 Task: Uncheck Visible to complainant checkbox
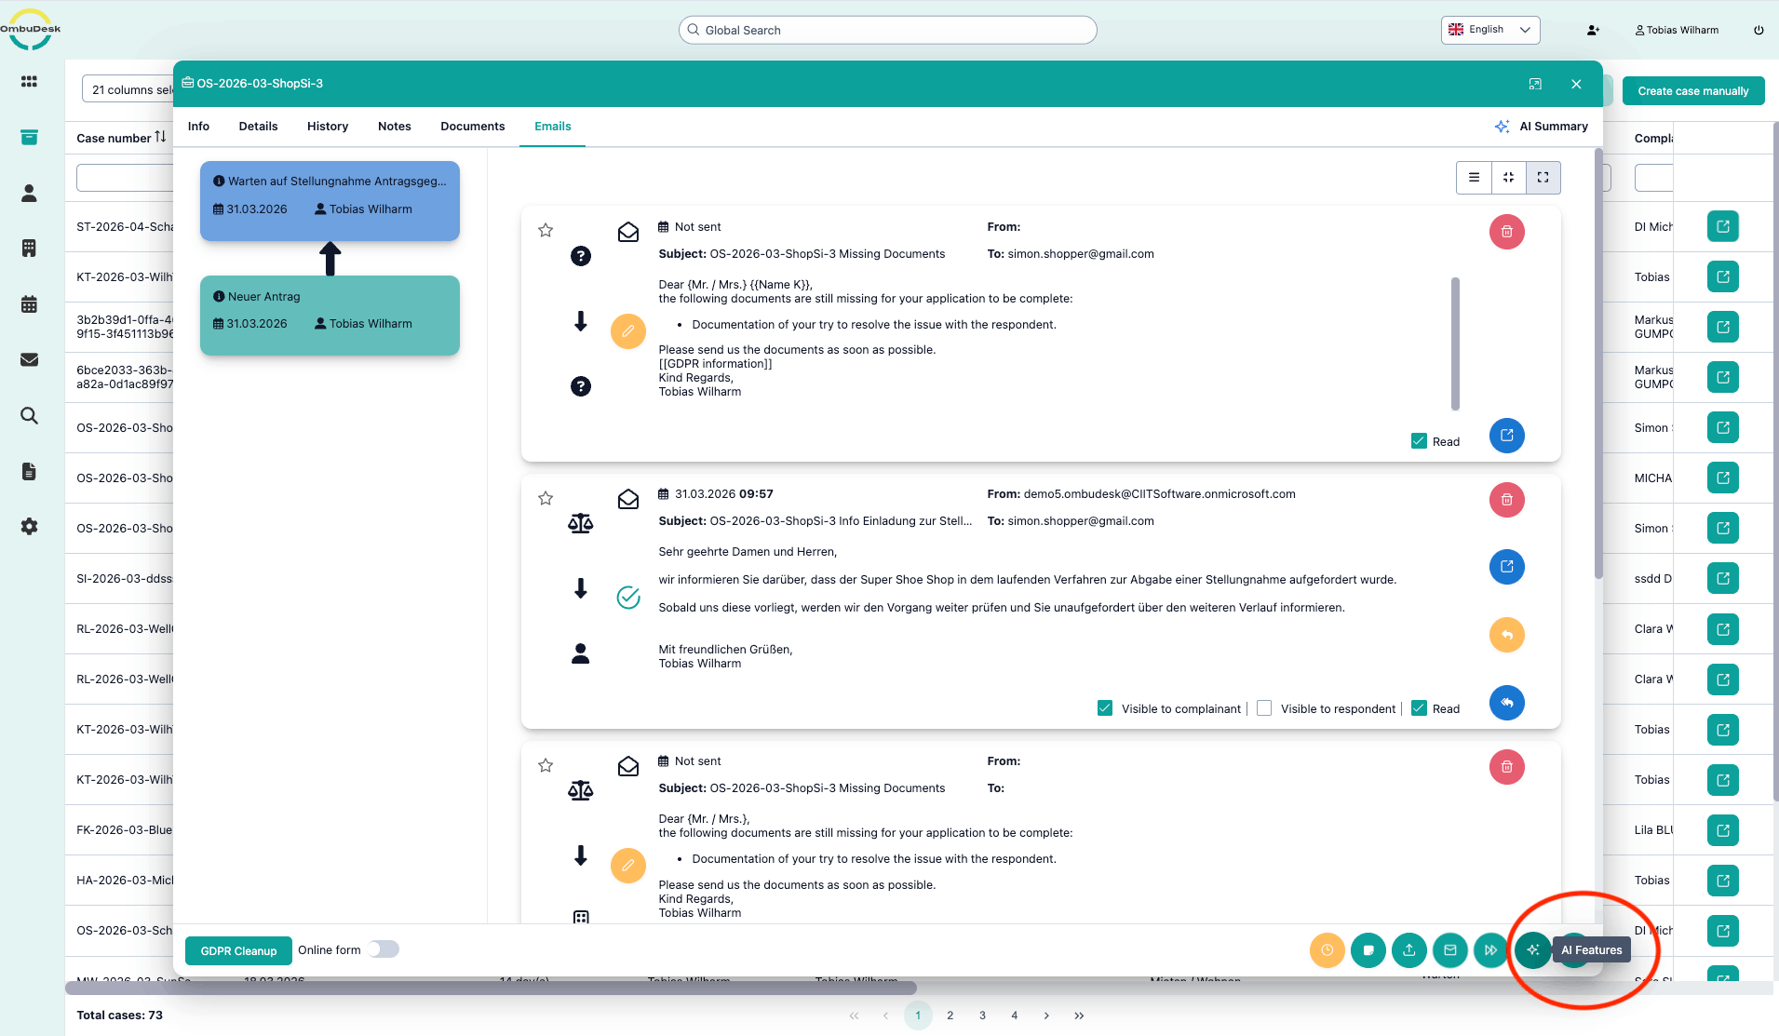(x=1105, y=708)
